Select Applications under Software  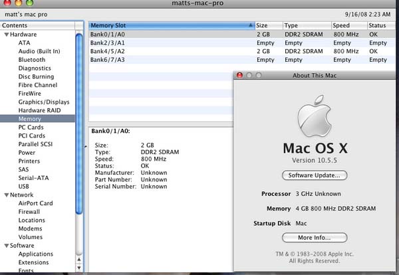tap(36, 254)
